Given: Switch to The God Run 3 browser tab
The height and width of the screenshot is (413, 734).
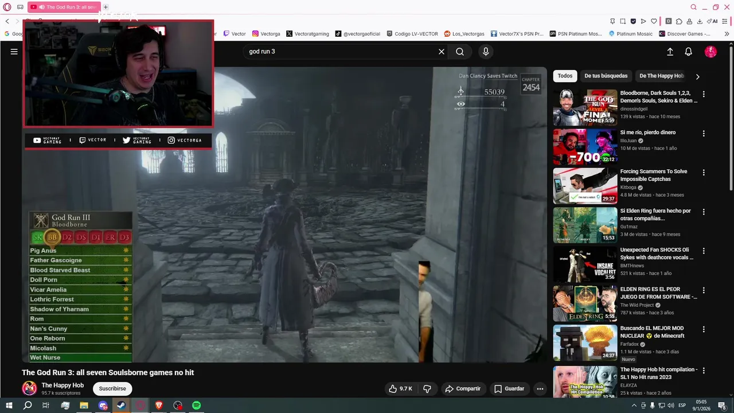Looking at the screenshot, I should coord(64,7).
